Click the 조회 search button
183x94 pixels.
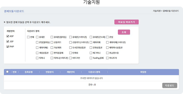124,32
